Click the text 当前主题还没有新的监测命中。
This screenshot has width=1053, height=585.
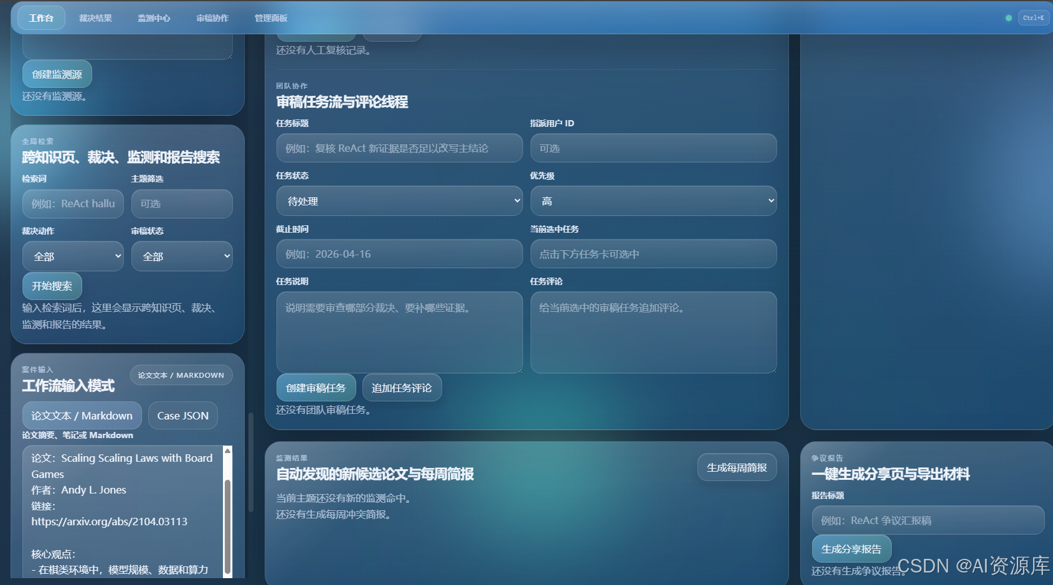click(x=344, y=498)
